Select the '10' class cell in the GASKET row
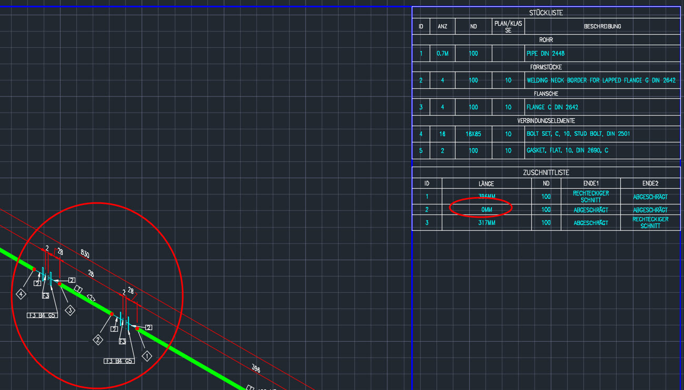This screenshot has width=684, height=390. pyautogui.click(x=508, y=150)
